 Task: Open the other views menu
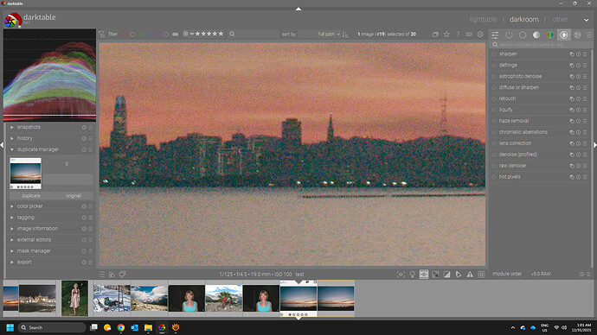pos(560,19)
